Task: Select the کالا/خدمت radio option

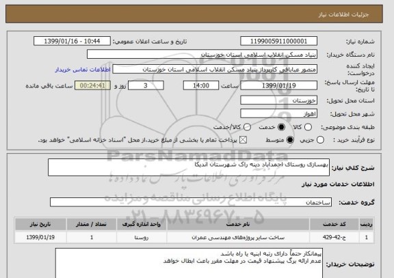Action: pos(247,127)
